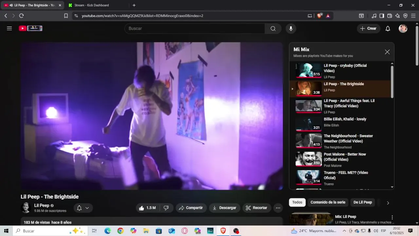Viewport: 419px width, 236px height.
Task: Bookmark this page using the bookmark icon
Action: coord(66,15)
